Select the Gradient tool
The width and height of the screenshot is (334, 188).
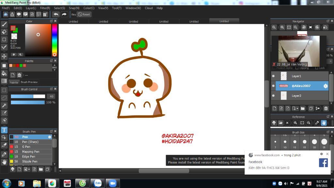click(x=4, y=81)
